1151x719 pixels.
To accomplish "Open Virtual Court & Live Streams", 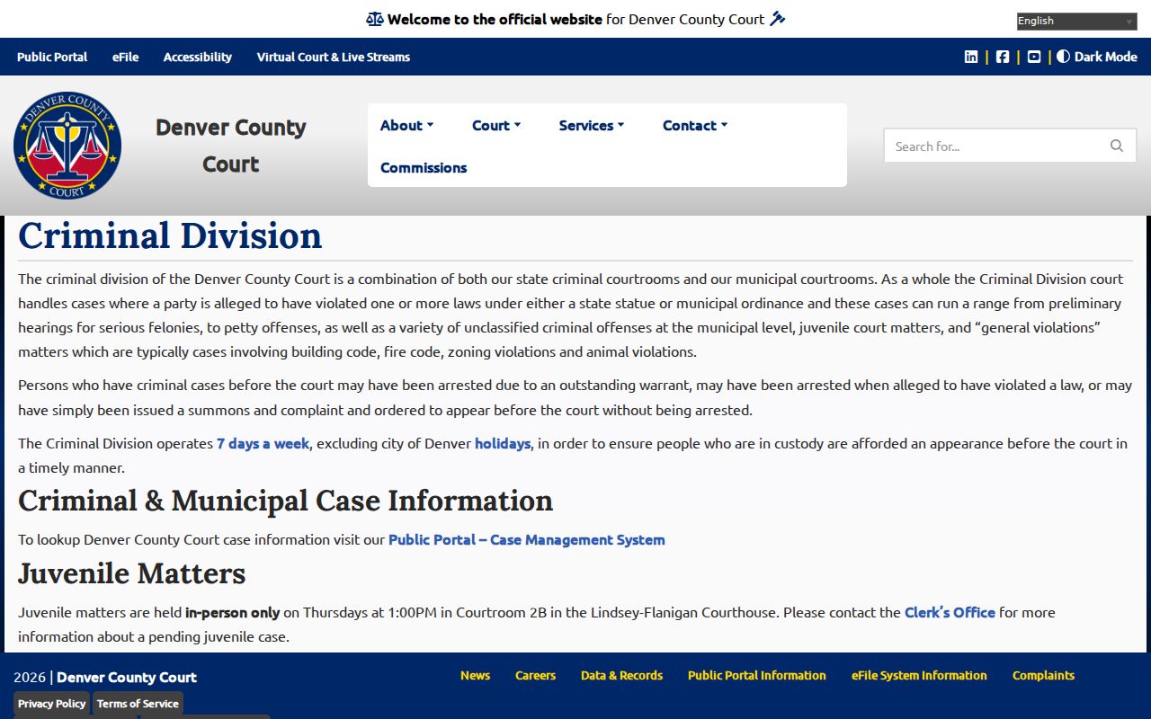I will coord(334,57).
